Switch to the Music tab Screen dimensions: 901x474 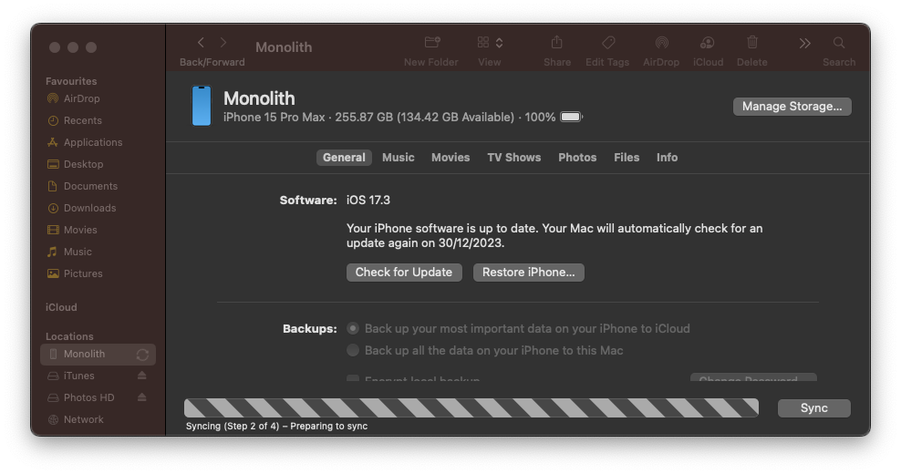[399, 158]
